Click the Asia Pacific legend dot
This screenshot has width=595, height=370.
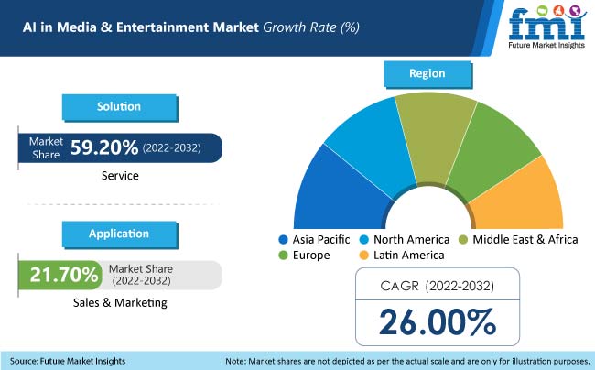(x=284, y=239)
